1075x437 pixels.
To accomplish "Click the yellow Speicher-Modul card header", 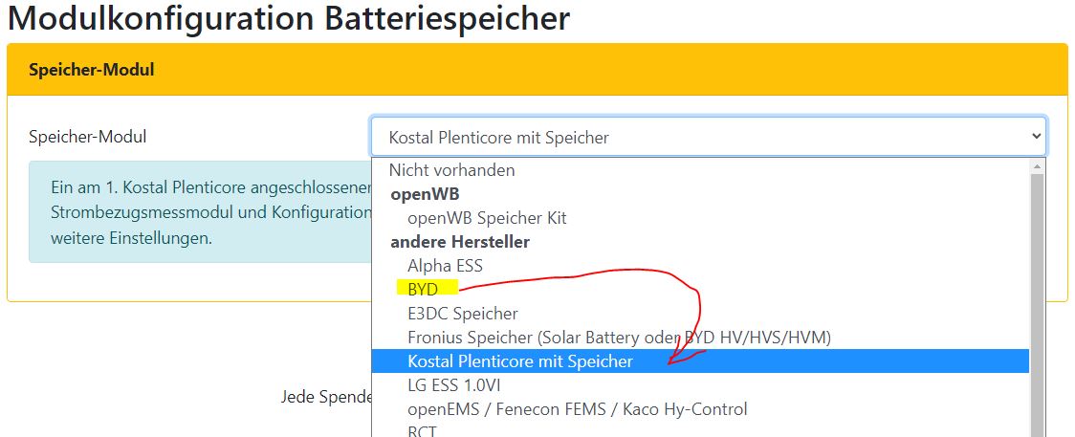I will coord(537,70).
